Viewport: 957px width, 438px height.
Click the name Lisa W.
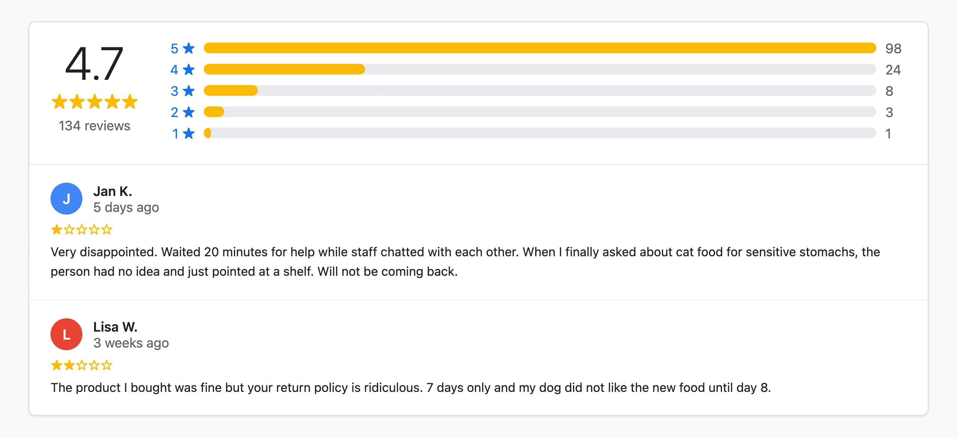point(115,327)
